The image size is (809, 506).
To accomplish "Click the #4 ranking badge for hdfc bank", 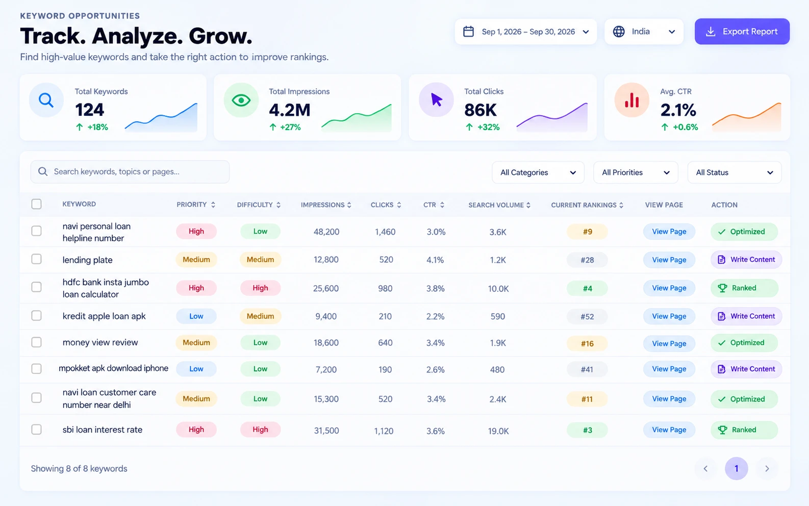I will [x=587, y=289].
